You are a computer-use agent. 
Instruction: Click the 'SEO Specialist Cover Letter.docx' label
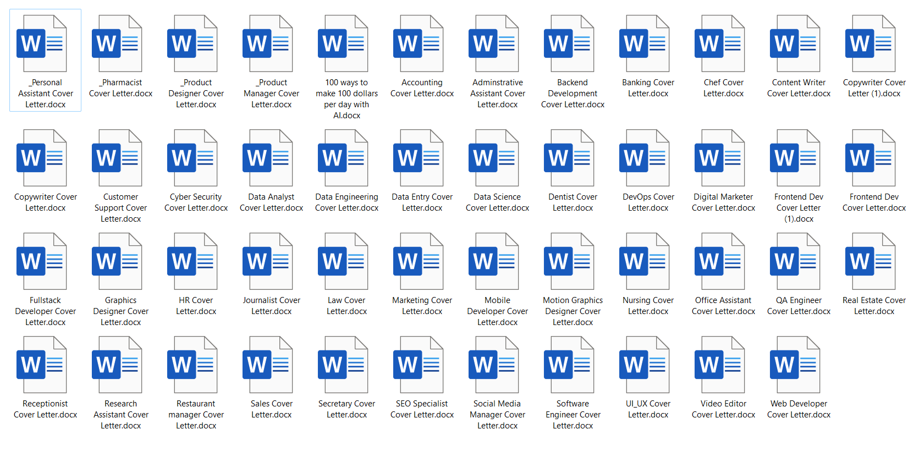tap(422, 409)
